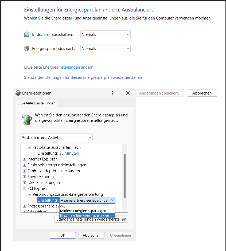226x251 pixels.
Task: Click the OK button
Action: click(63, 235)
